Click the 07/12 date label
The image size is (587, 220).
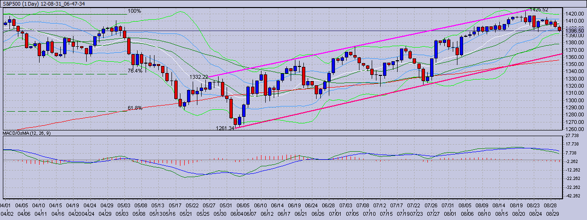(380, 206)
